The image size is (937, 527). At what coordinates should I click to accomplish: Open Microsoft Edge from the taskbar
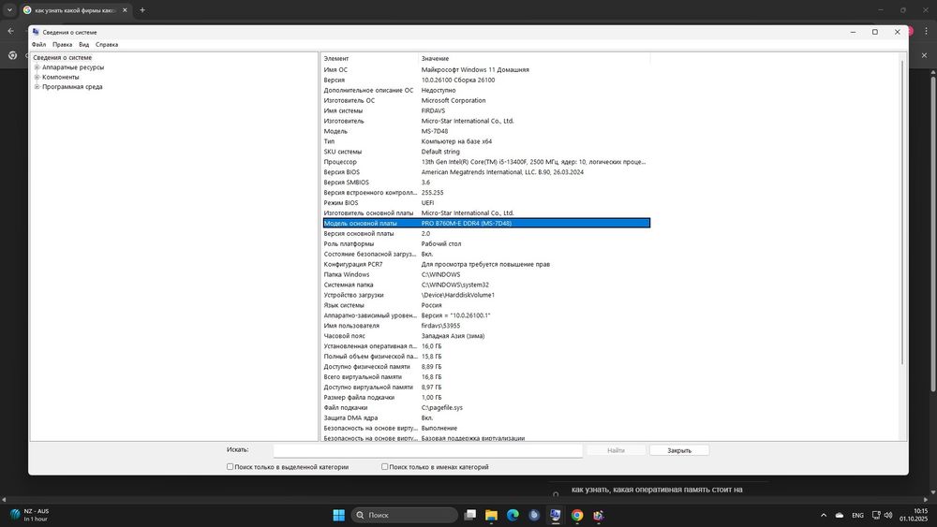tap(513, 515)
